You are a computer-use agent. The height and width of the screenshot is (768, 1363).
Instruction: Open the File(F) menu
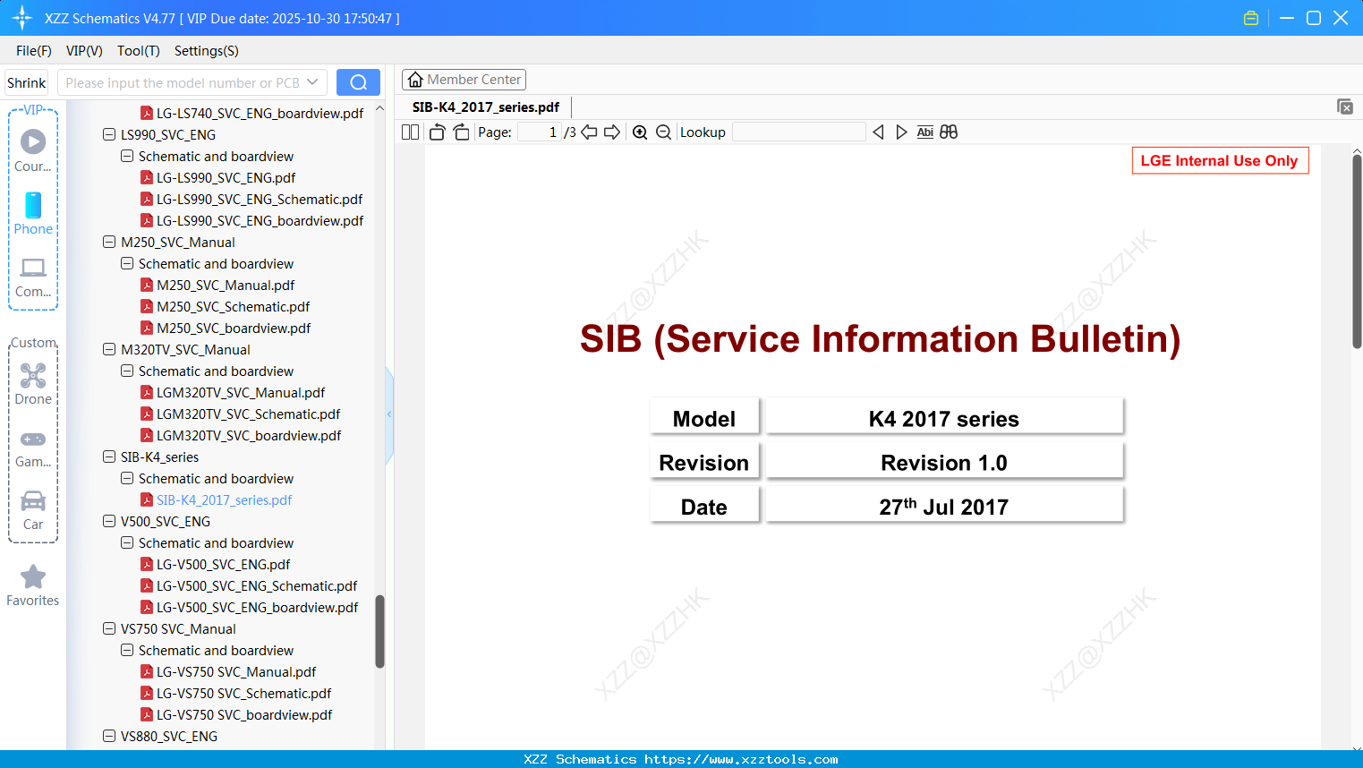click(x=34, y=51)
